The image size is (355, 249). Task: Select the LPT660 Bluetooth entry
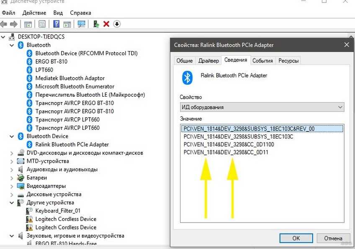[x=44, y=70]
